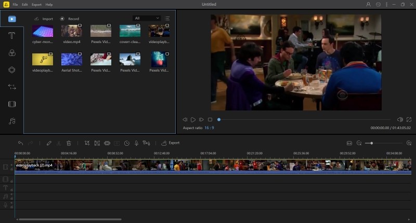Click the 00:21:20.00 timeline ruler mark
Image resolution: width=416 pixels, height=223 pixels.
pos(255,153)
